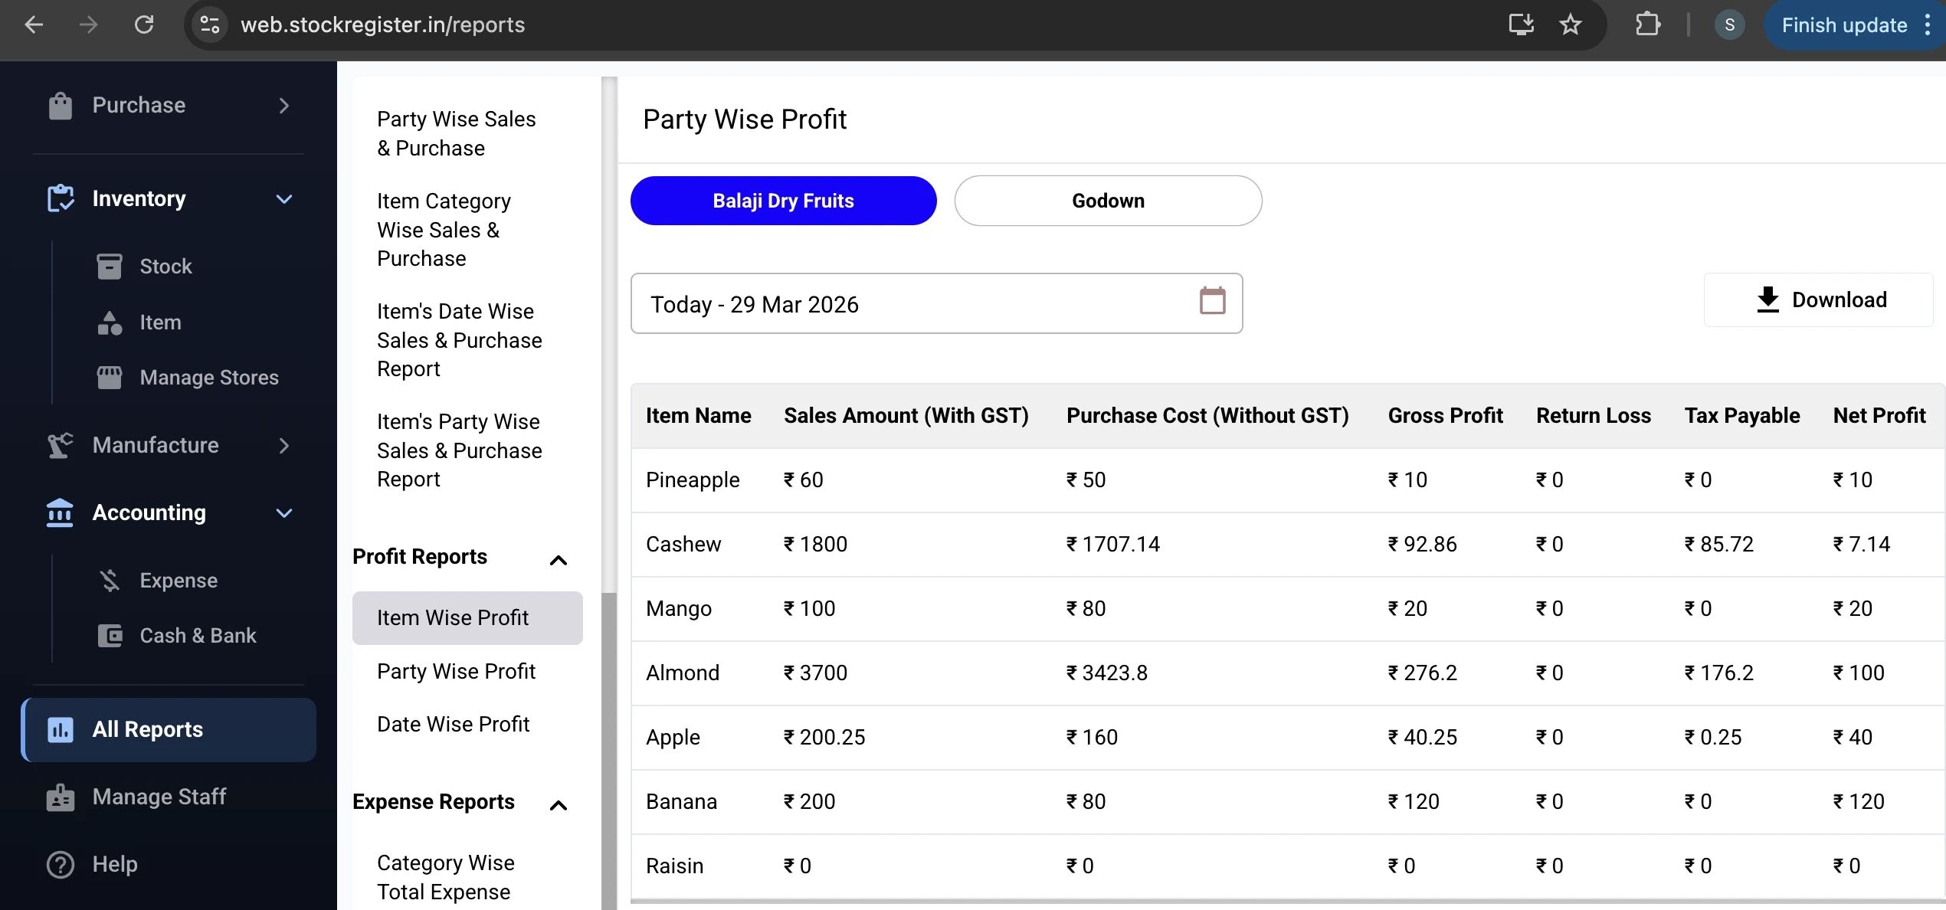Image resolution: width=1946 pixels, height=910 pixels.
Task: Open the Item icon in sidebar
Action: 110,322
